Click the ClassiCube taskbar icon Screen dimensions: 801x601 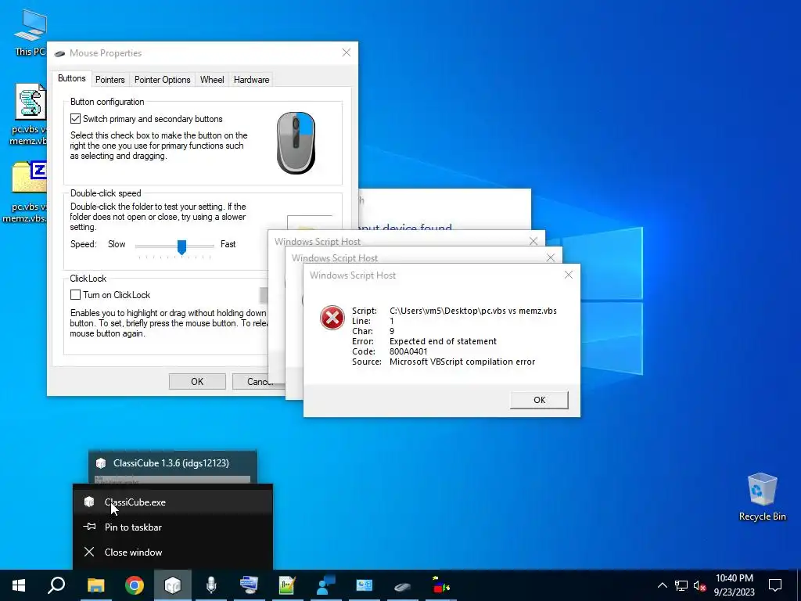tap(173, 585)
